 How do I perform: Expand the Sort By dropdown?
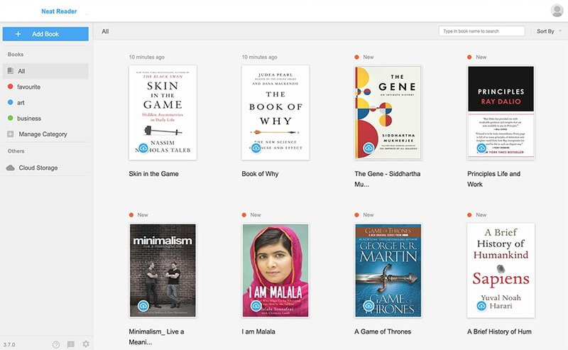point(549,31)
